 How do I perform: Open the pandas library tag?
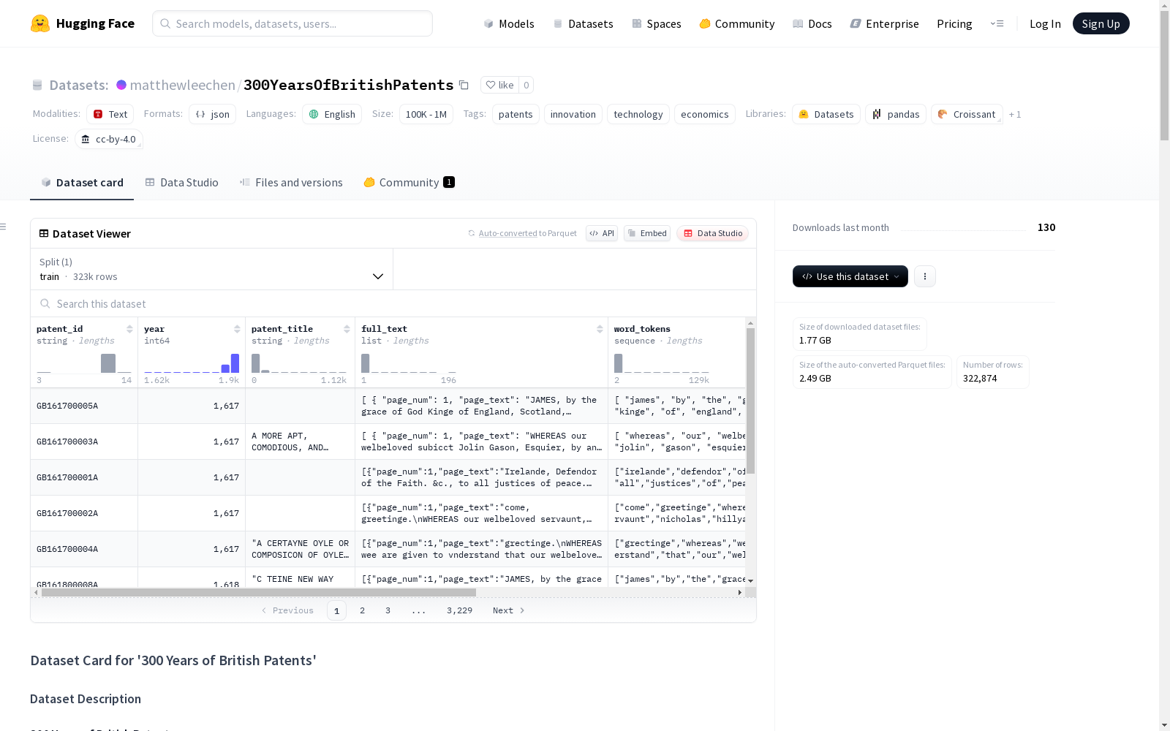coord(896,114)
